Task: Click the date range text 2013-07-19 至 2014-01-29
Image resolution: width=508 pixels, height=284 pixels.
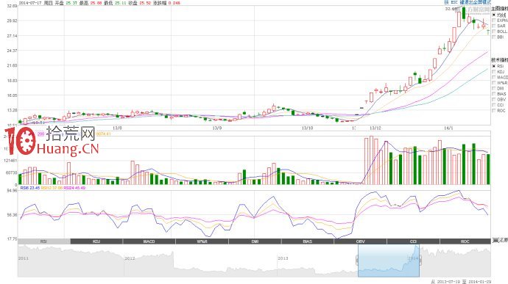Action: [464, 282]
